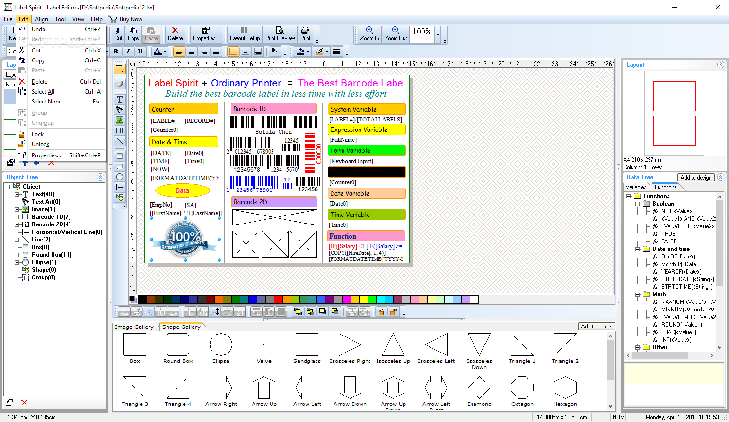
Task: Select the Round Box drawing tool
Action: click(120, 166)
